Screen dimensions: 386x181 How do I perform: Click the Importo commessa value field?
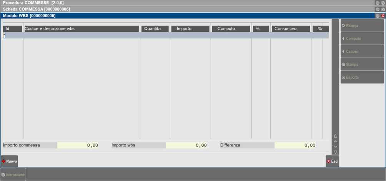point(78,145)
